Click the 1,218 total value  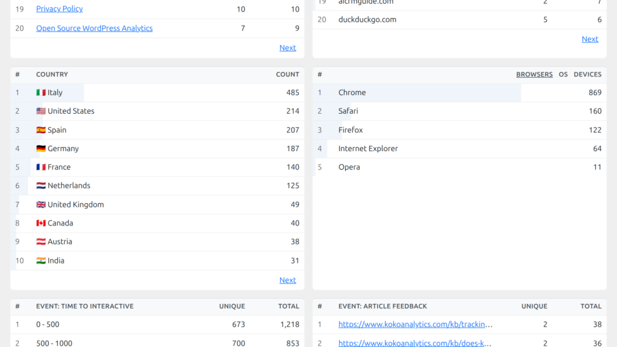[x=290, y=324]
